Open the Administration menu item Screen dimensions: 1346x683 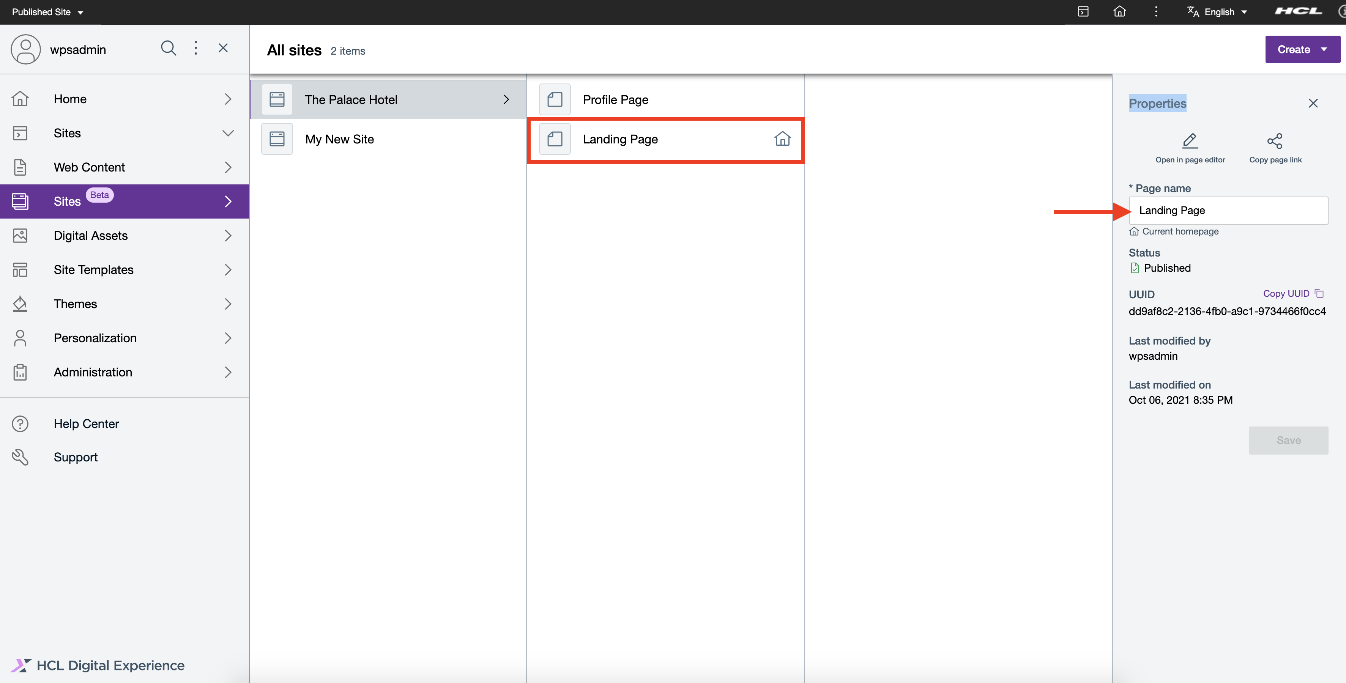point(92,372)
